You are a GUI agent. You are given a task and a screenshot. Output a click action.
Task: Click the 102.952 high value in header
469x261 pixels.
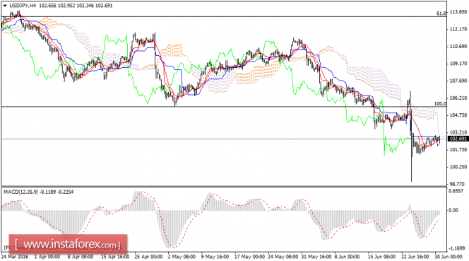coord(66,6)
